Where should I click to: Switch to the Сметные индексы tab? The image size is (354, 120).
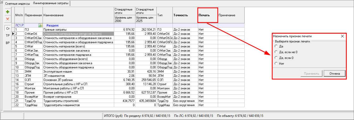click(16, 3)
